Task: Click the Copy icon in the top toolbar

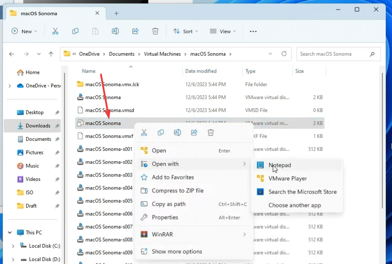Action: 75,31
